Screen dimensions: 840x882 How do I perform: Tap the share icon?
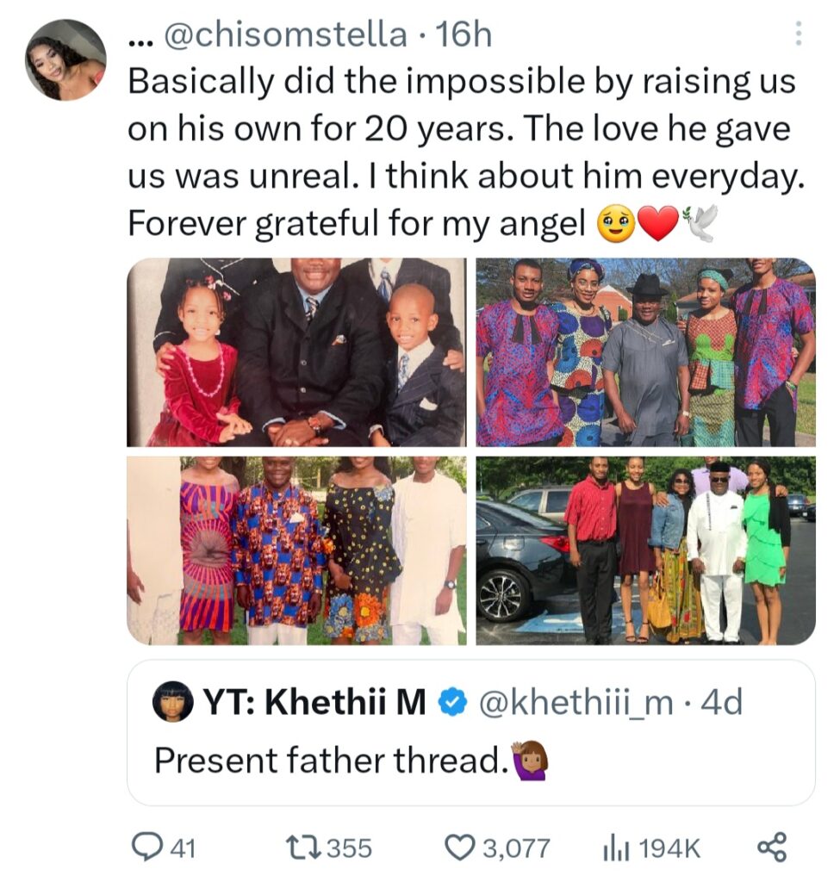pos(771,848)
